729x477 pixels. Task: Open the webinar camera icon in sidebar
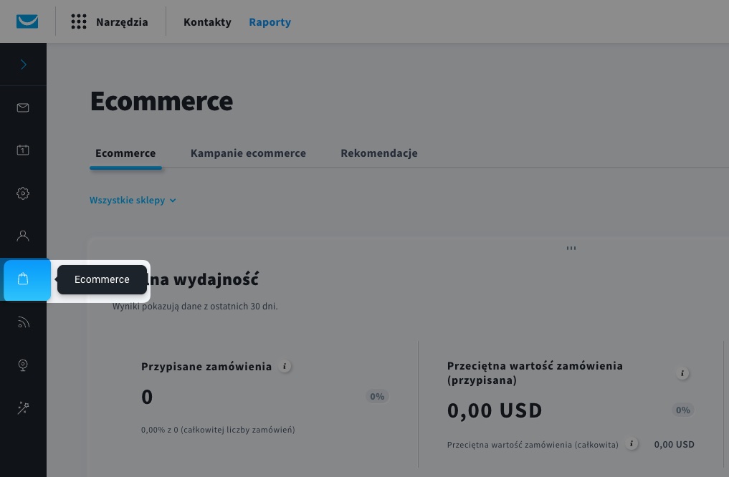click(x=23, y=365)
